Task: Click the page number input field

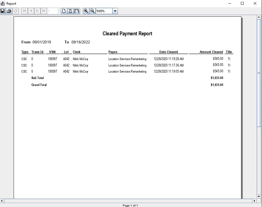Action: 53,11
